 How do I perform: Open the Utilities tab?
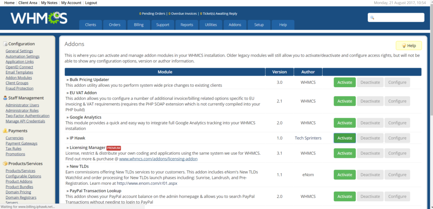[x=211, y=25]
